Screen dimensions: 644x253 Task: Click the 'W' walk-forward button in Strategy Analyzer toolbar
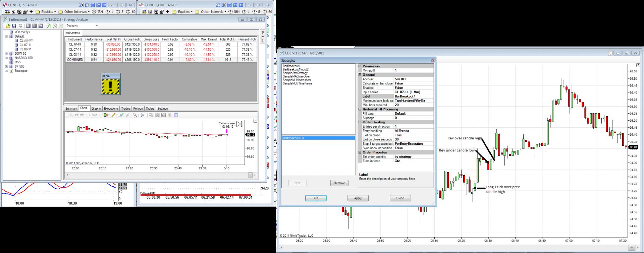41,26
